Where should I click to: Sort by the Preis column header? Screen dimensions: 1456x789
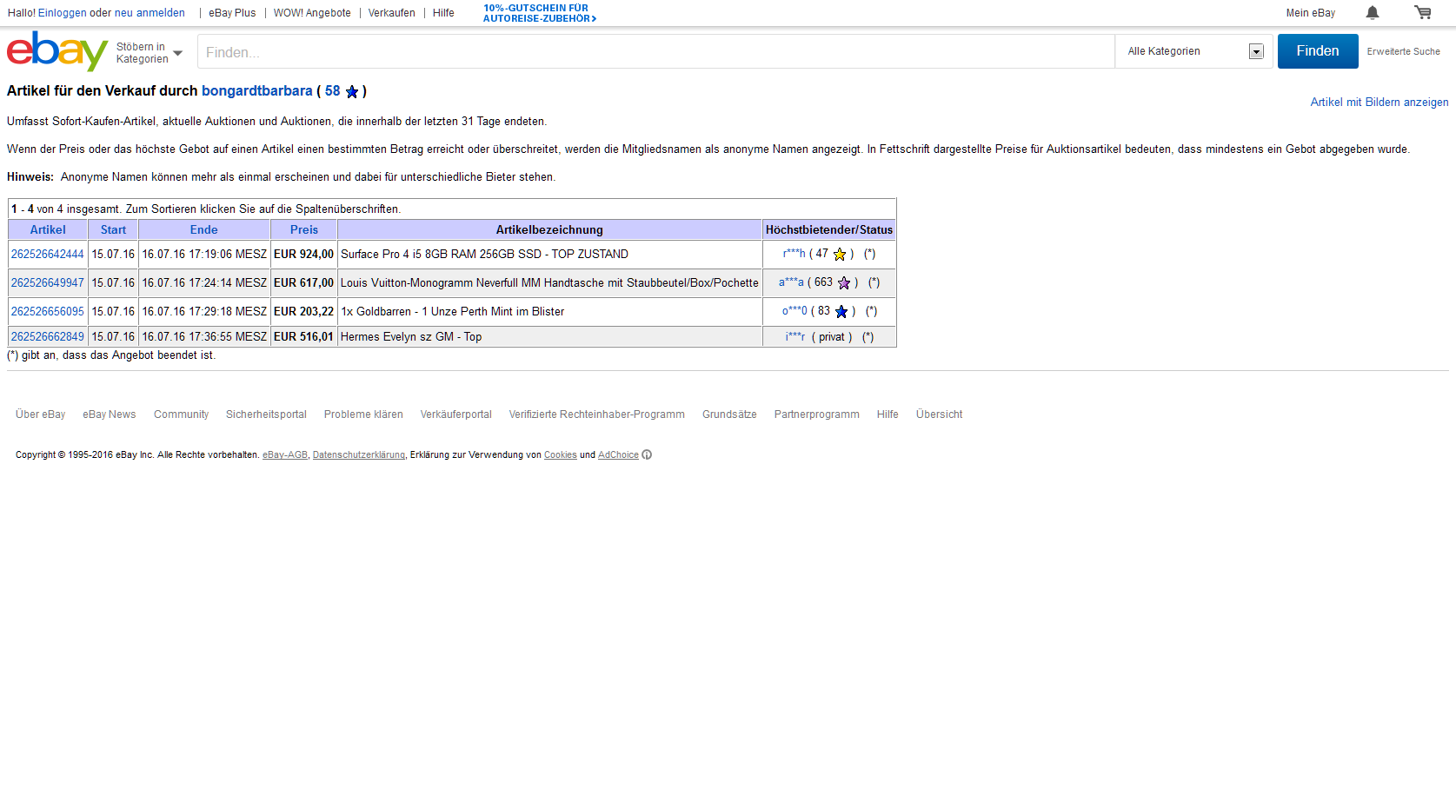(x=304, y=230)
